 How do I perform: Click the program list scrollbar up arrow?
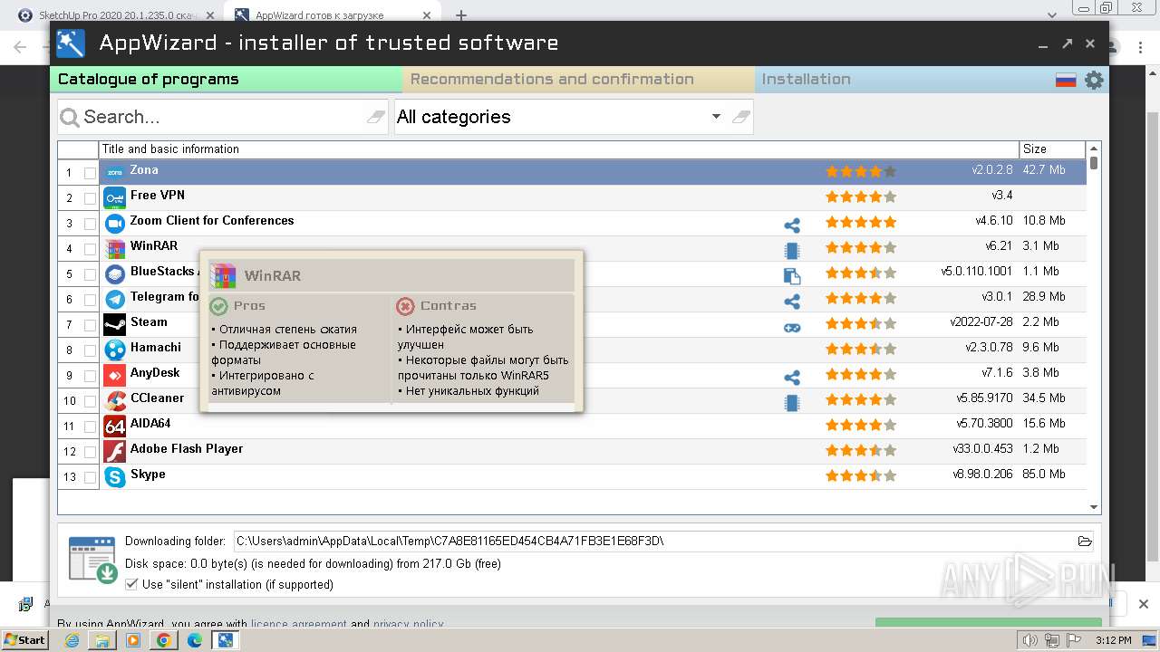pos(1094,149)
